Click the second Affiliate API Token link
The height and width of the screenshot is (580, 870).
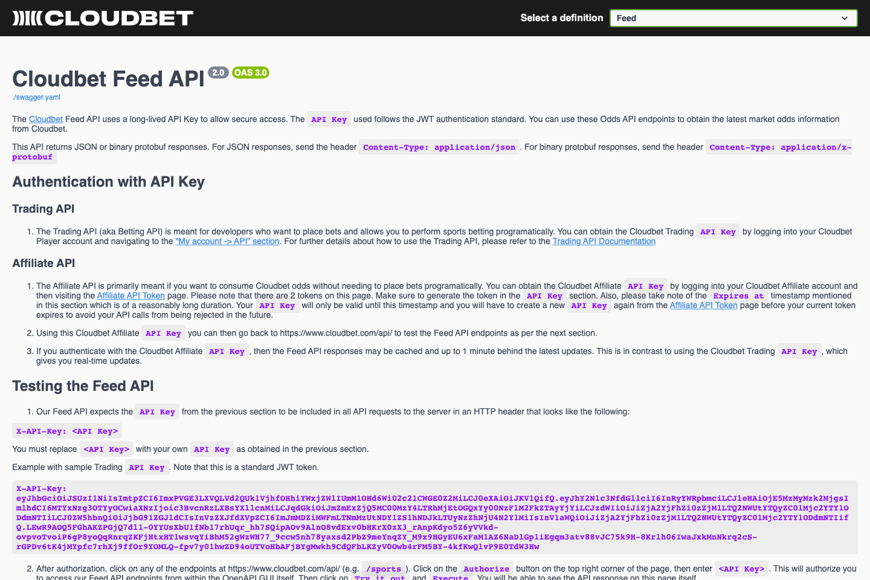pos(703,305)
